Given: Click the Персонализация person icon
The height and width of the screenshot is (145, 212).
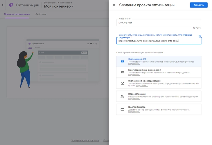Looking at the screenshot, I should (x=122, y=96).
